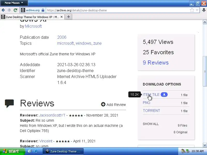Click the identifier value zune-desktop-theme
The width and height of the screenshot is (207, 155).
75,71
